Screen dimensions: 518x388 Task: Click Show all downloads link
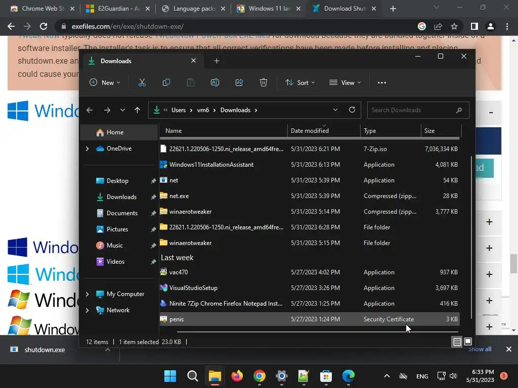tap(480, 349)
